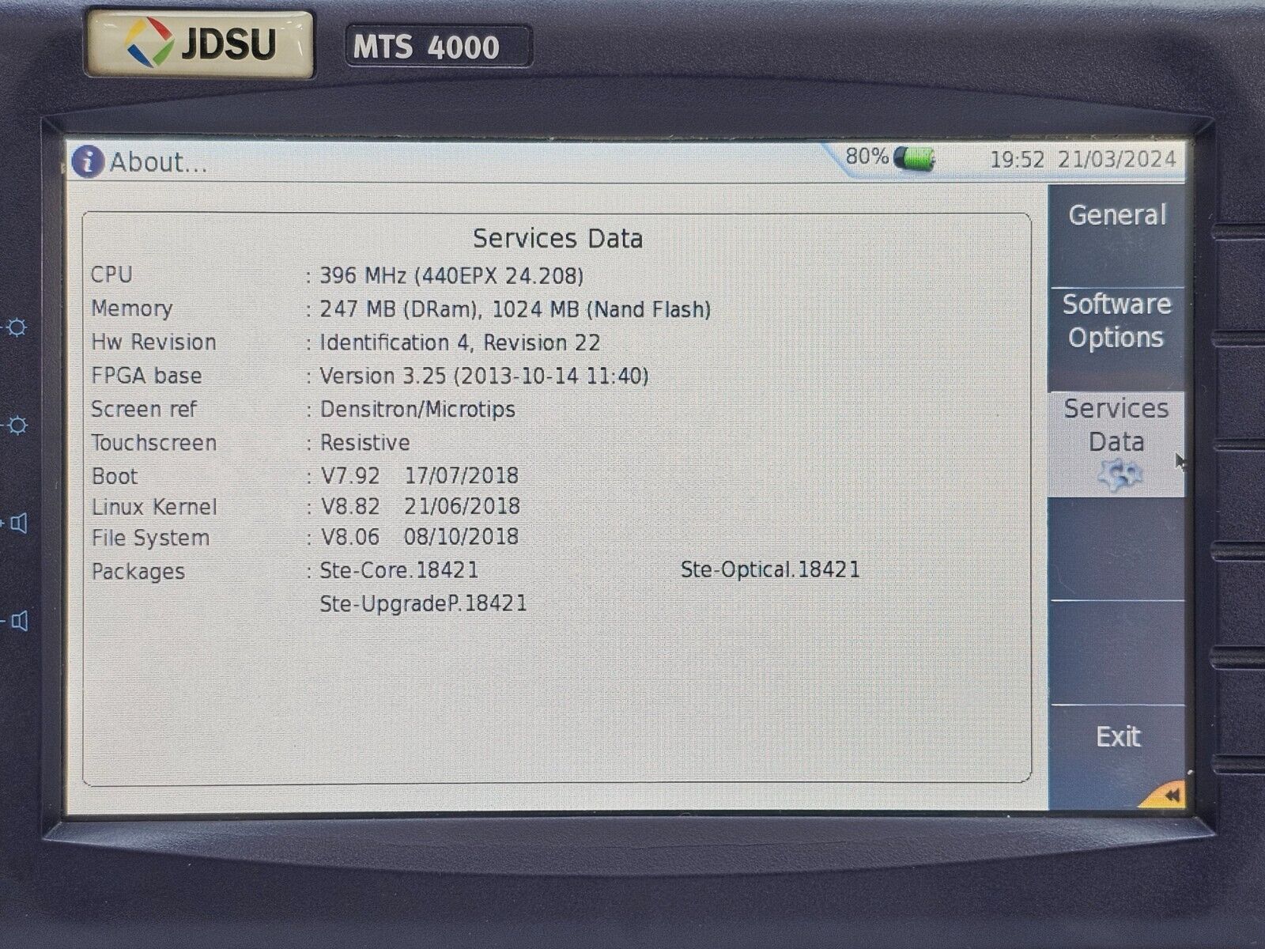Switch to Software Options tab
Viewport: 1265px width, 949px height.
point(1116,321)
